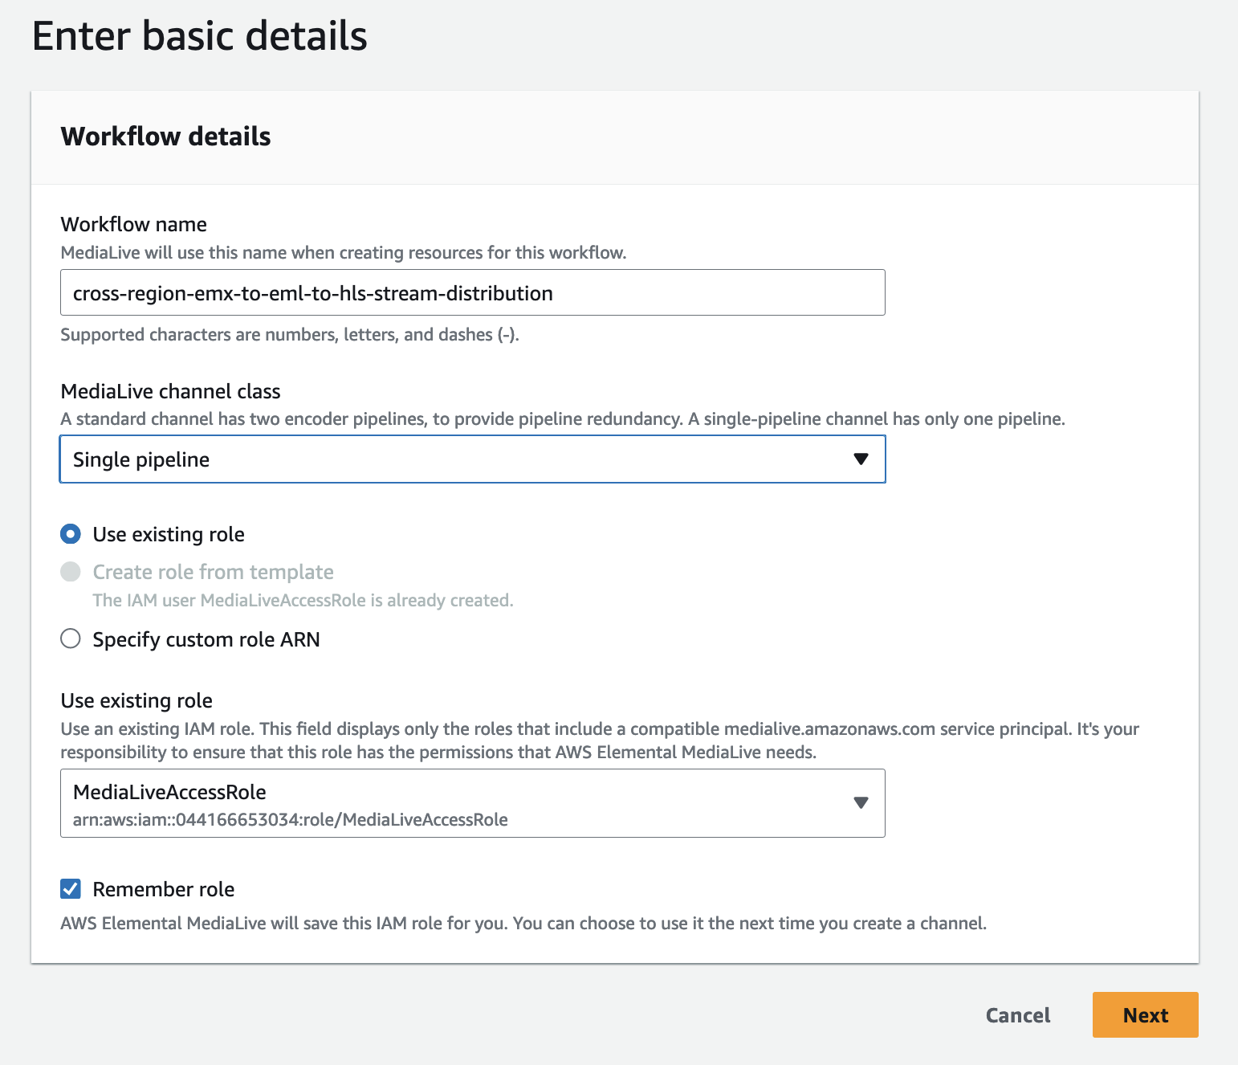1238x1065 pixels.
Task: Click the Enter basic details page title
Action: [200, 36]
